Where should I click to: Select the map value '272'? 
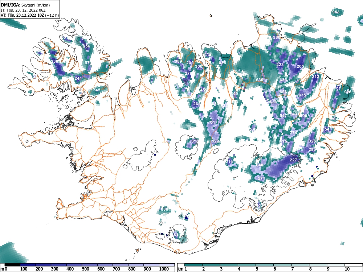point(207,55)
